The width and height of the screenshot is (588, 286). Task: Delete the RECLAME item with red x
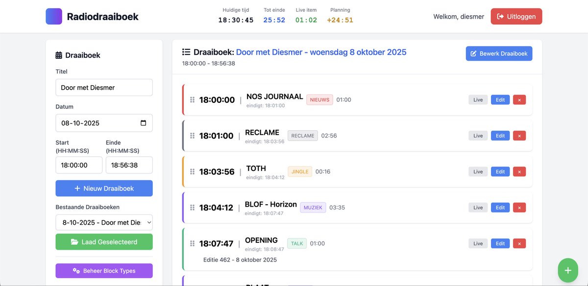coord(519,136)
